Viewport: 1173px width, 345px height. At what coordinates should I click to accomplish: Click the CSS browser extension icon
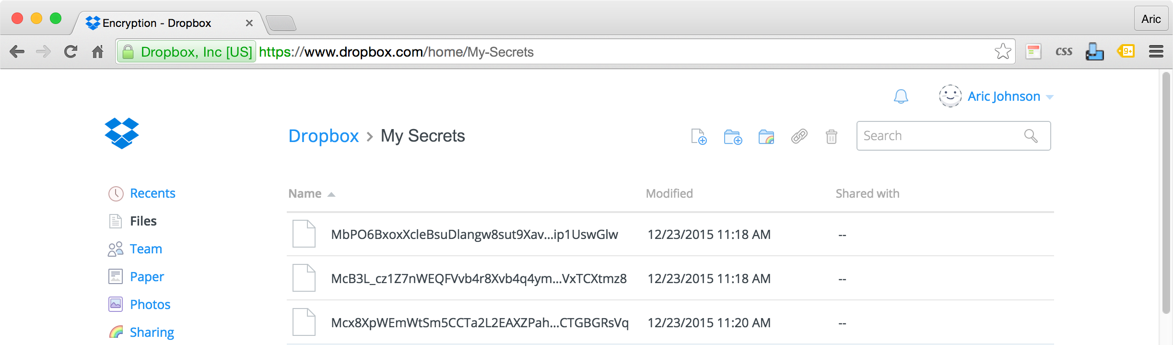(1064, 51)
